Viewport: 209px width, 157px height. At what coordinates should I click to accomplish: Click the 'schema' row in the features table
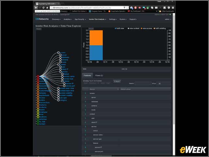(x=127, y=106)
